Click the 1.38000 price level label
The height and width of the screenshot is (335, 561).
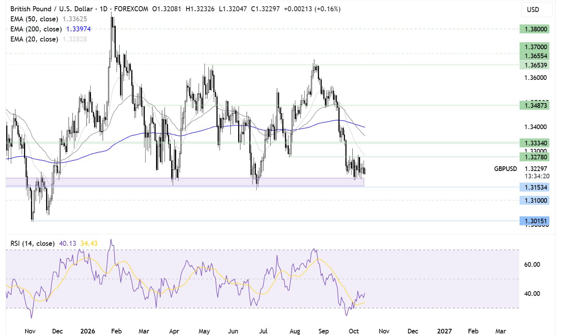coord(534,29)
